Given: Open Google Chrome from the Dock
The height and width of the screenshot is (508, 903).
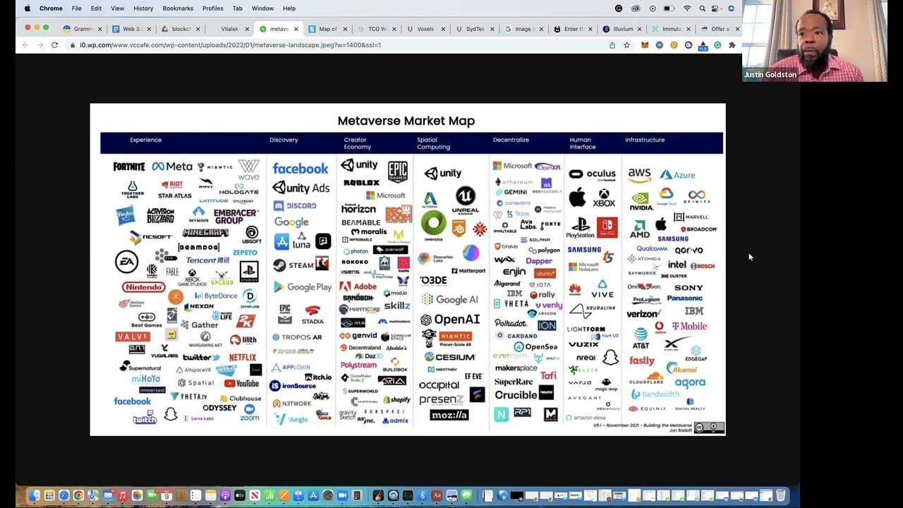Looking at the screenshot, I should (x=78, y=496).
